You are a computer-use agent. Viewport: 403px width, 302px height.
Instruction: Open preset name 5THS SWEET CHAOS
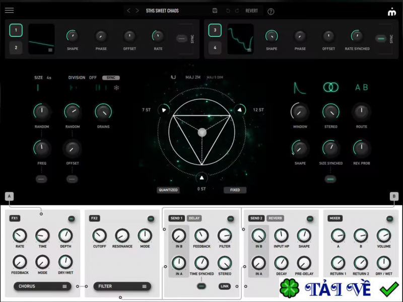pyautogui.click(x=162, y=11)
